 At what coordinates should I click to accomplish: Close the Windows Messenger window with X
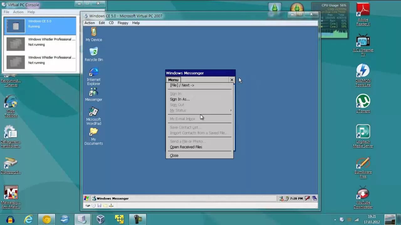pos(232,80)
